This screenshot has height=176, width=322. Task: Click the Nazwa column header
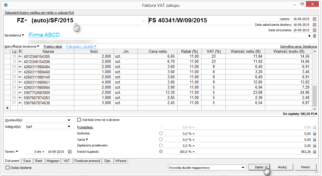(x=48, y=51)
